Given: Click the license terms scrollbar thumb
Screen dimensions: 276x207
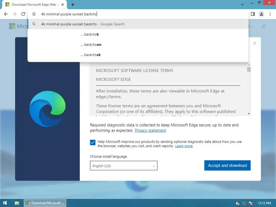Looking at the screenshot, I should tap(249, 69).
